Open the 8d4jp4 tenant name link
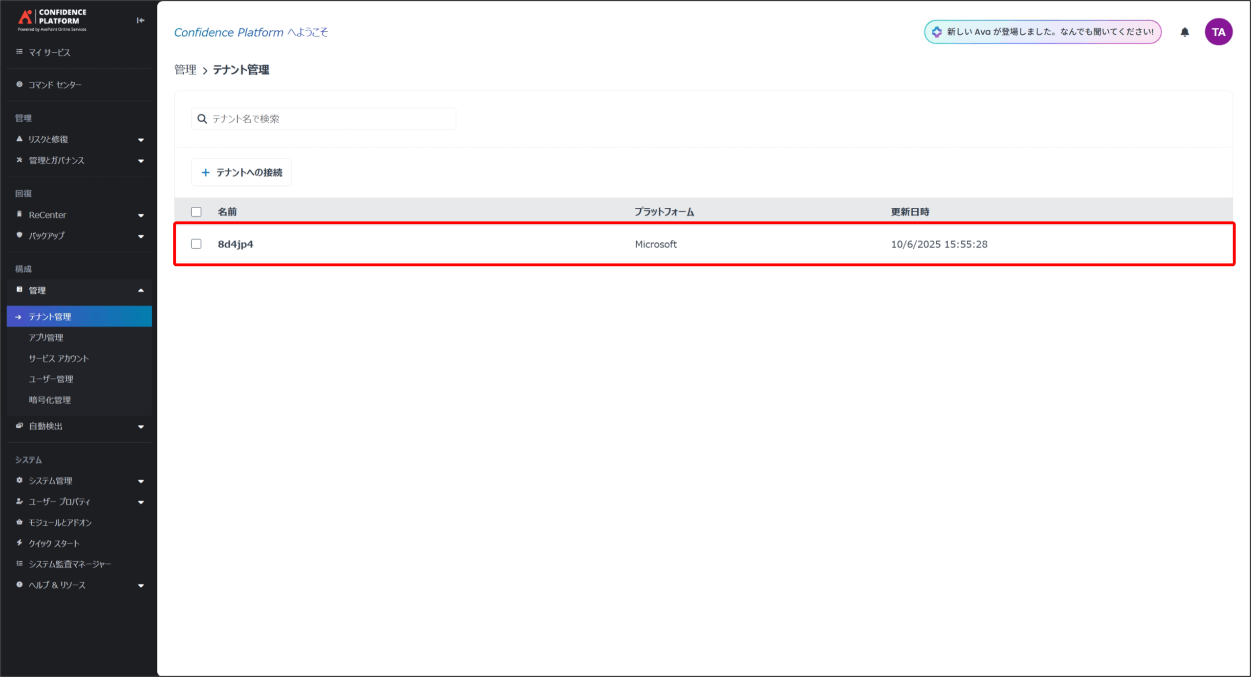Viewport: 1251px width, 677px height. click(x=236, y=244)
